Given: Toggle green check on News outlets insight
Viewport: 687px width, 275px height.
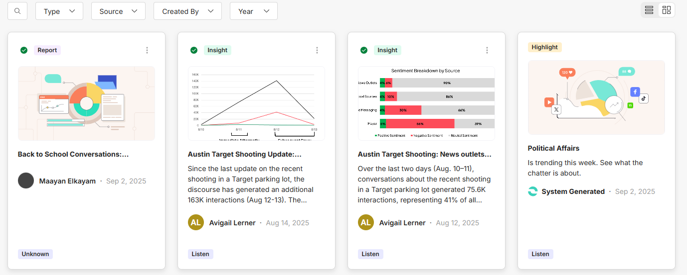Looking at the screenshot, I should (x=364, y=50).
